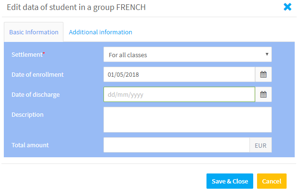Screen dimensions: 299x193
Task: Open the 'For all classes' Settlement dropdown
Action: 187,54
